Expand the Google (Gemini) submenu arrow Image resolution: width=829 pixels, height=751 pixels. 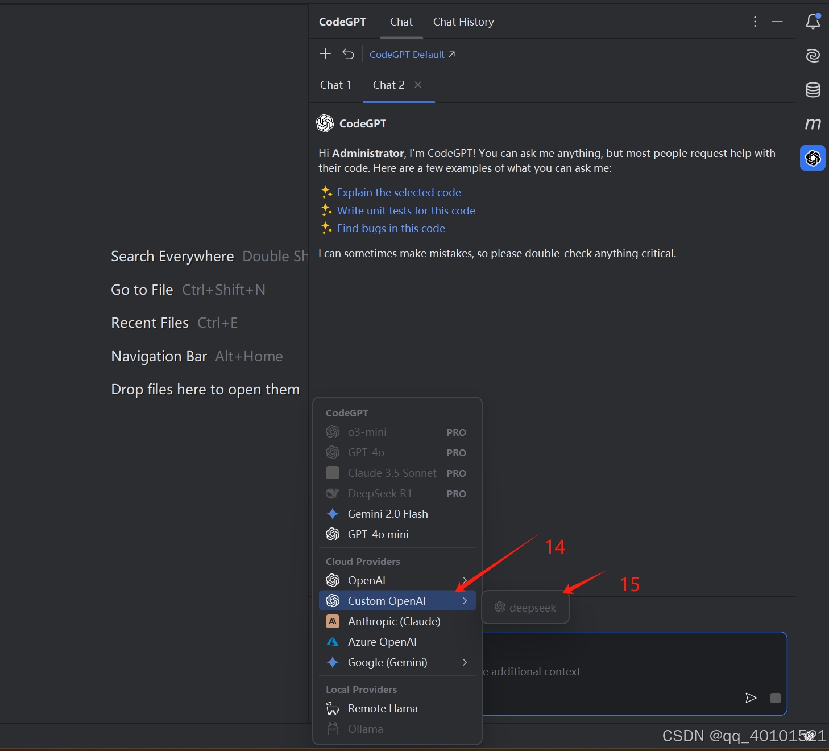coord(465,662)
